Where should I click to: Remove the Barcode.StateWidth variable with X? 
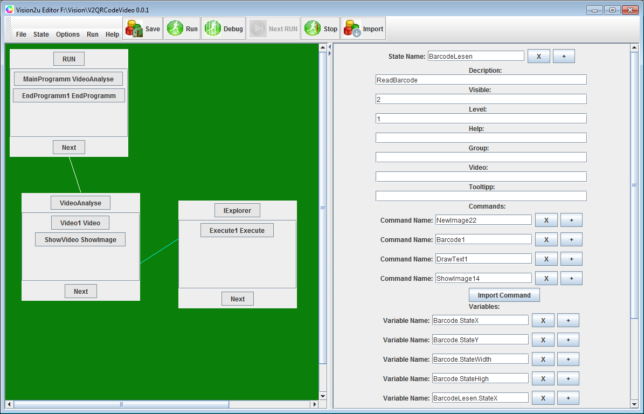click(543, 359)
